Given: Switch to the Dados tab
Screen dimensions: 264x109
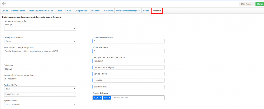Looking at the screenshot, I should pos(5,11).
